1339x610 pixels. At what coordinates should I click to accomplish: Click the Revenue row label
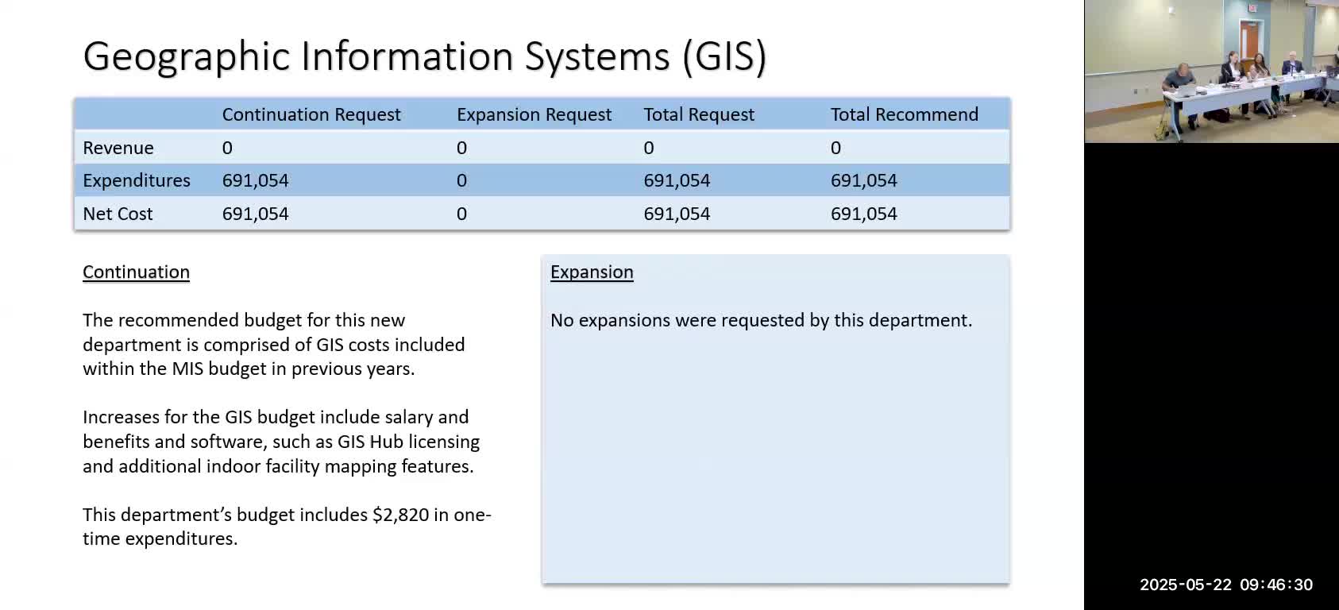[x=118, y=148]
